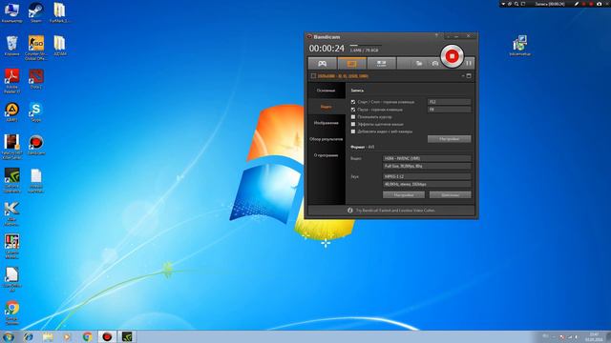This screenshot has width=611, height=343.
Task: Open Internet Explorer from taskbar
Action: pyautogui.click(x=29, y=336)
